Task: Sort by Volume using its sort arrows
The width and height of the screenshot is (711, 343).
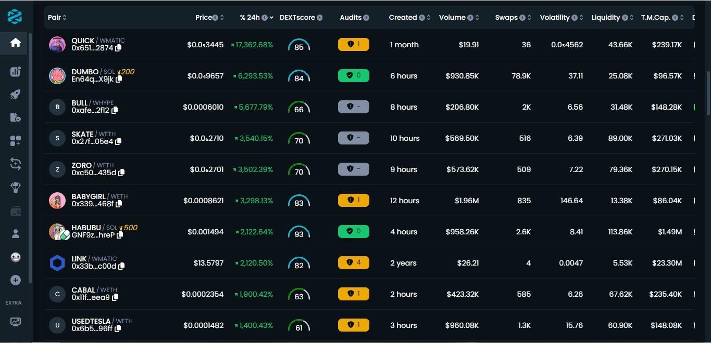Action: 477,18
